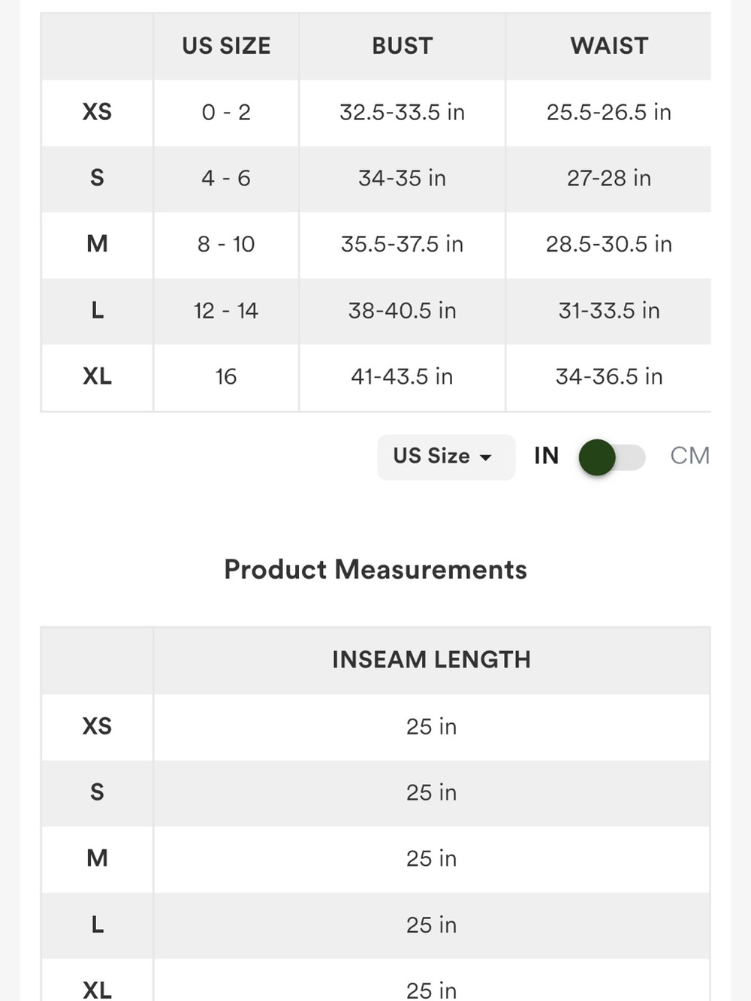Click the L row in inseam table

click(375, 925)
